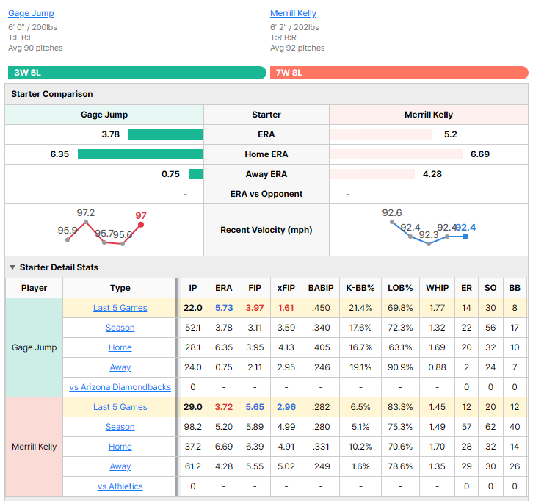Select the red 97 velocity data point
The image size is (533, 501).
coord(141,225)
